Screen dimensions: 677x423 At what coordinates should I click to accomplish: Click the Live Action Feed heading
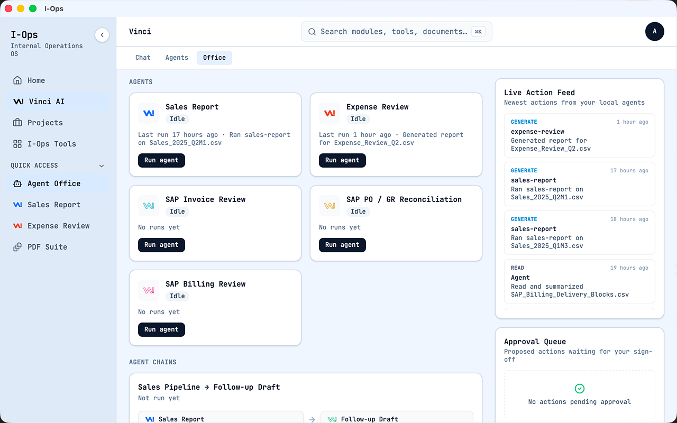pos(539,93)
